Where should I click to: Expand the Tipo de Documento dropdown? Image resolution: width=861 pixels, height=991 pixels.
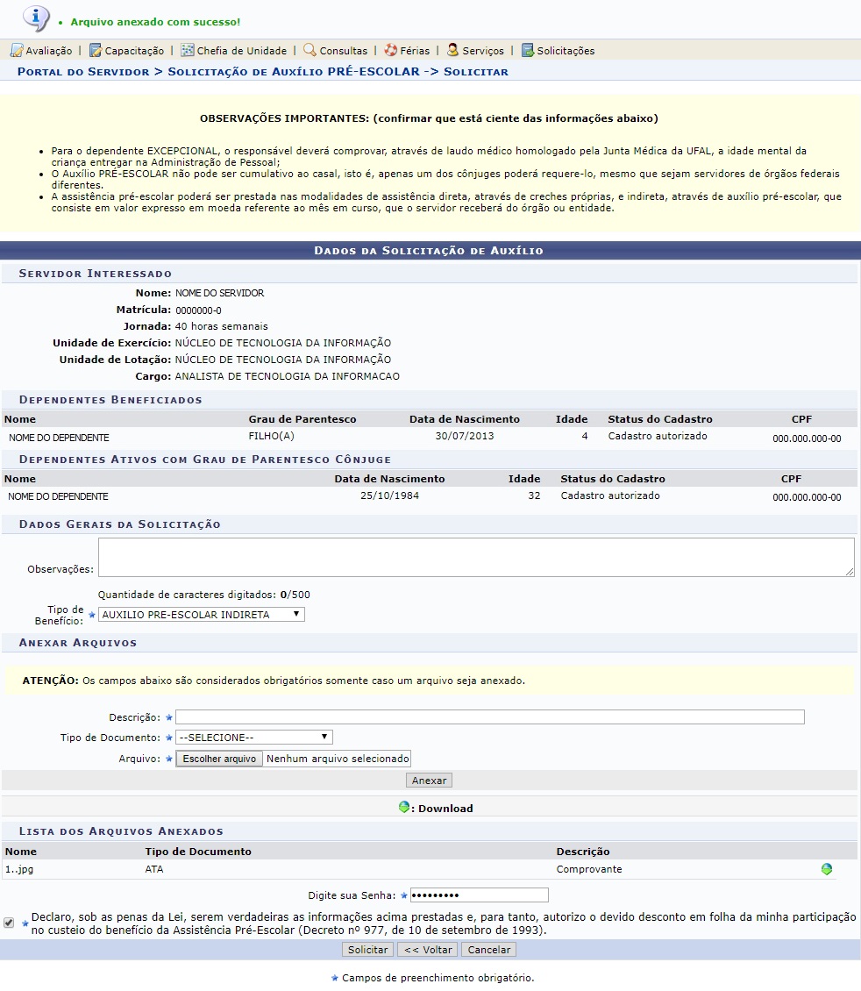point(254,738)
